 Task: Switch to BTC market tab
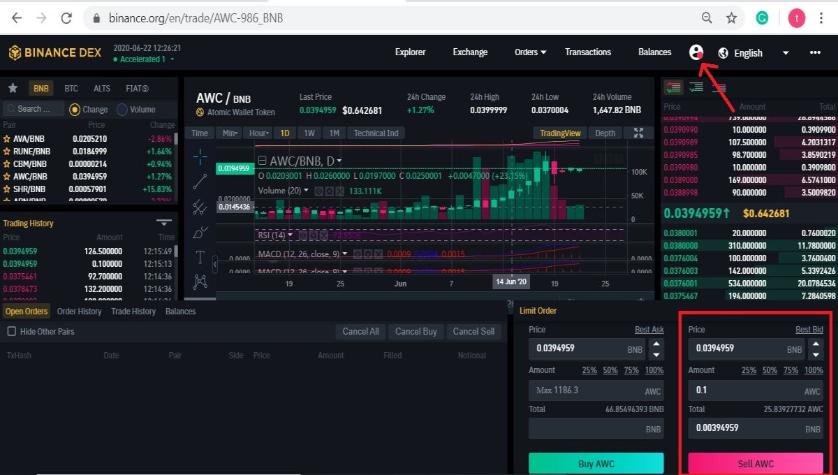71,89
